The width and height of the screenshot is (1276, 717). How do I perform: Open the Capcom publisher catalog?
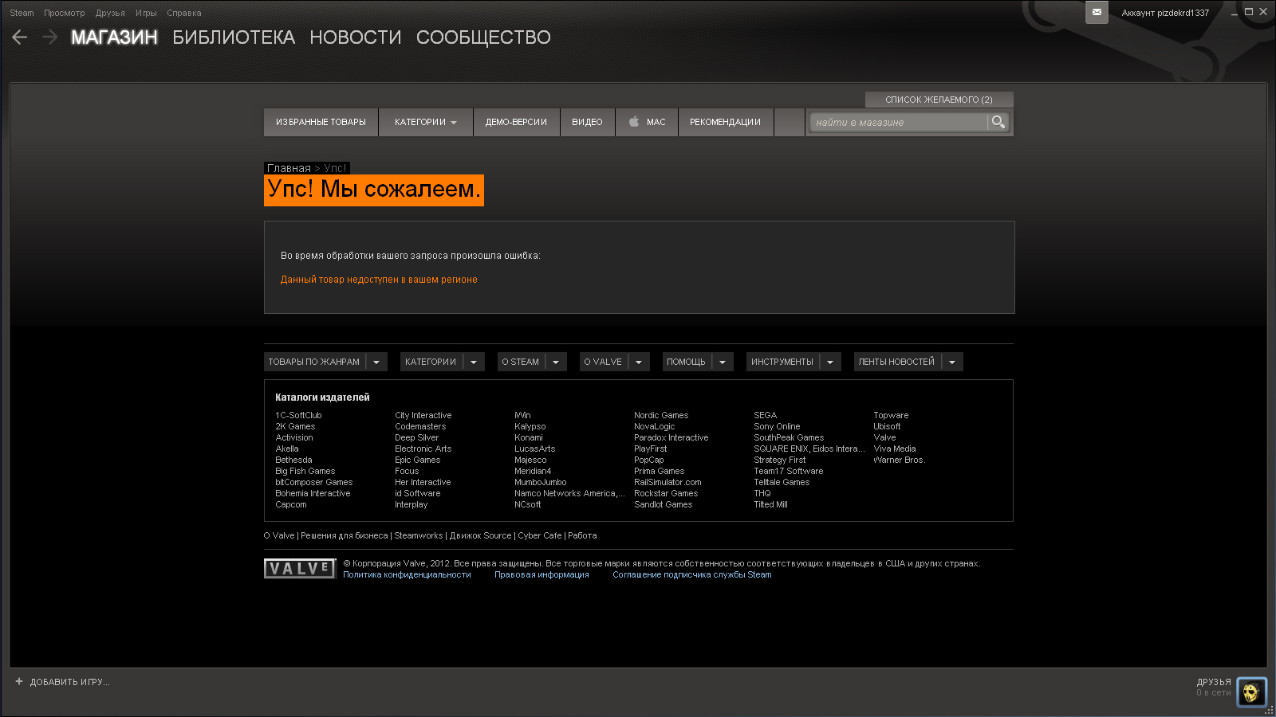coord(291,504)
